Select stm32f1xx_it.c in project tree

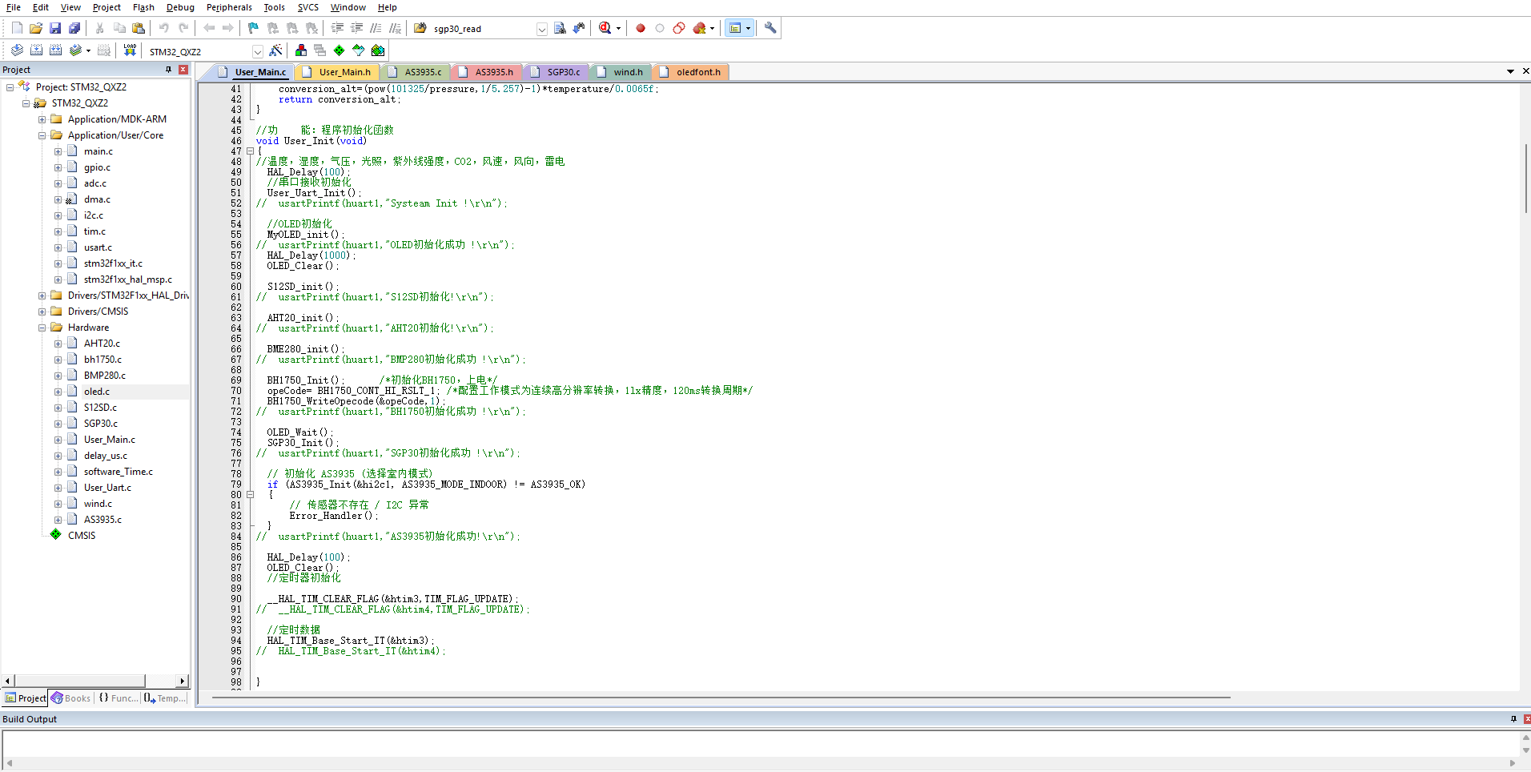click(x=113, y=263)
